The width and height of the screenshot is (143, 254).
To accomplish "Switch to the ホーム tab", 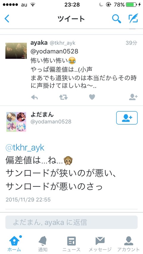I will [x=14, y=244].
